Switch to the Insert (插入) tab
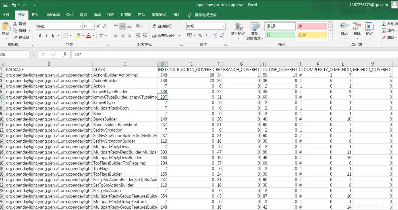Screen dimensions: 398x210 coord(35,15)
